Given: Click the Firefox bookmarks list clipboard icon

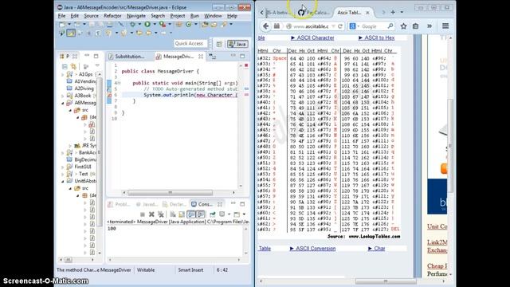Looking at the screenshot, I should tap(415, 26).
